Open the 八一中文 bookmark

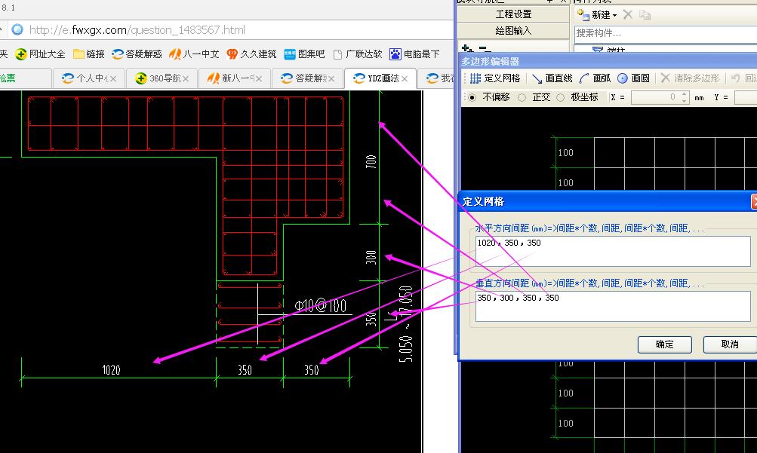[194, 54]
